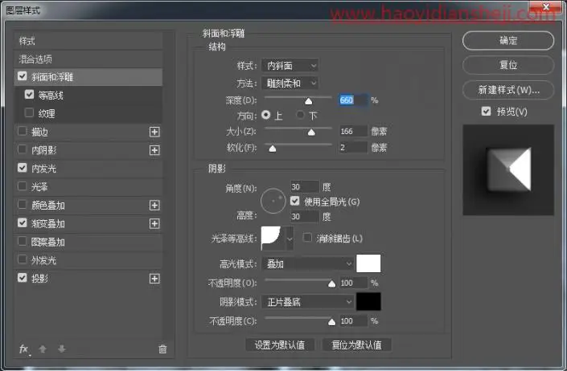Open the fx add-style menu icon

24,349
